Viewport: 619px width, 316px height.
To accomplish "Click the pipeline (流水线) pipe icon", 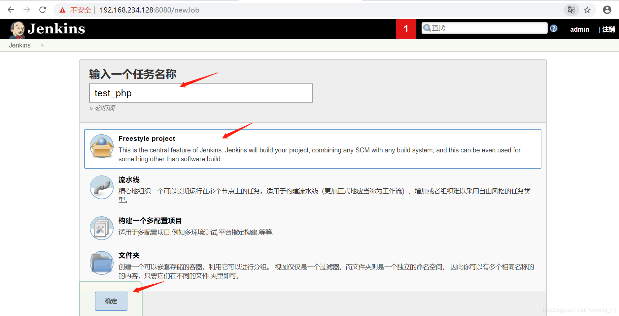I will click(x=102, y=187).
